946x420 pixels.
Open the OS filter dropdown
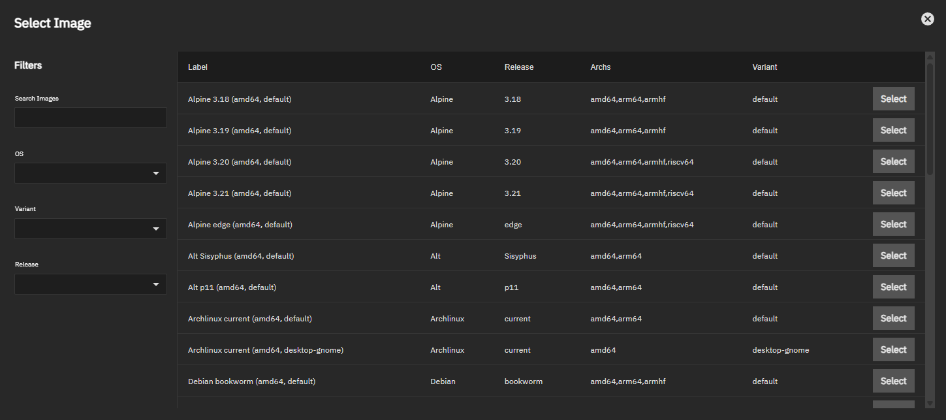[x=91, y=173]
